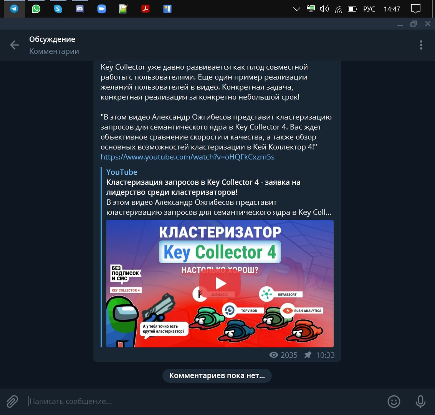435x415 pixels.
Task: Click the video preview description text
Action: [x=218, y=207]
